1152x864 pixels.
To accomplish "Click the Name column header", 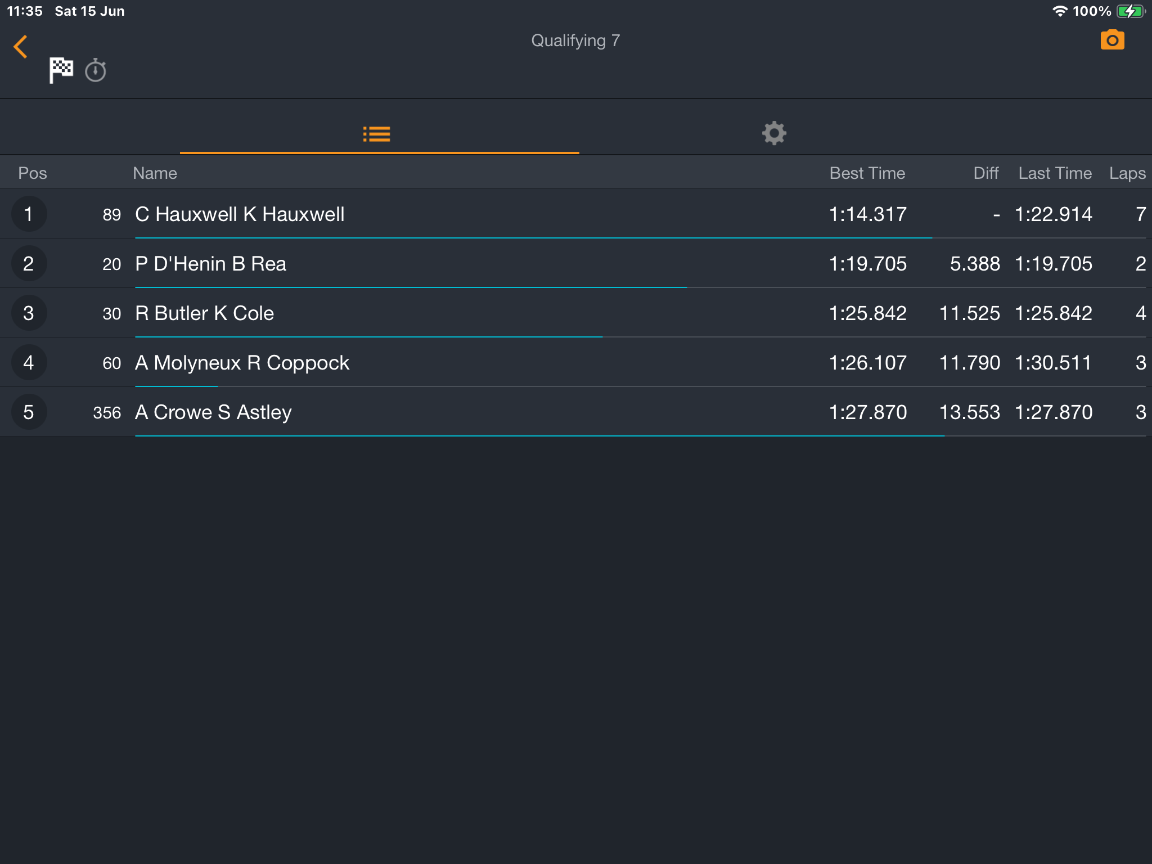I will [x=155, y=173].
